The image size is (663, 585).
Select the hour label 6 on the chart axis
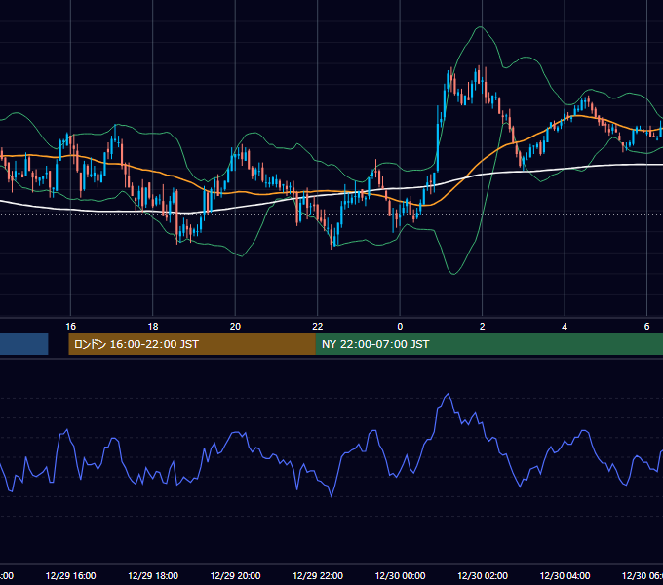(x=647, y=327)
